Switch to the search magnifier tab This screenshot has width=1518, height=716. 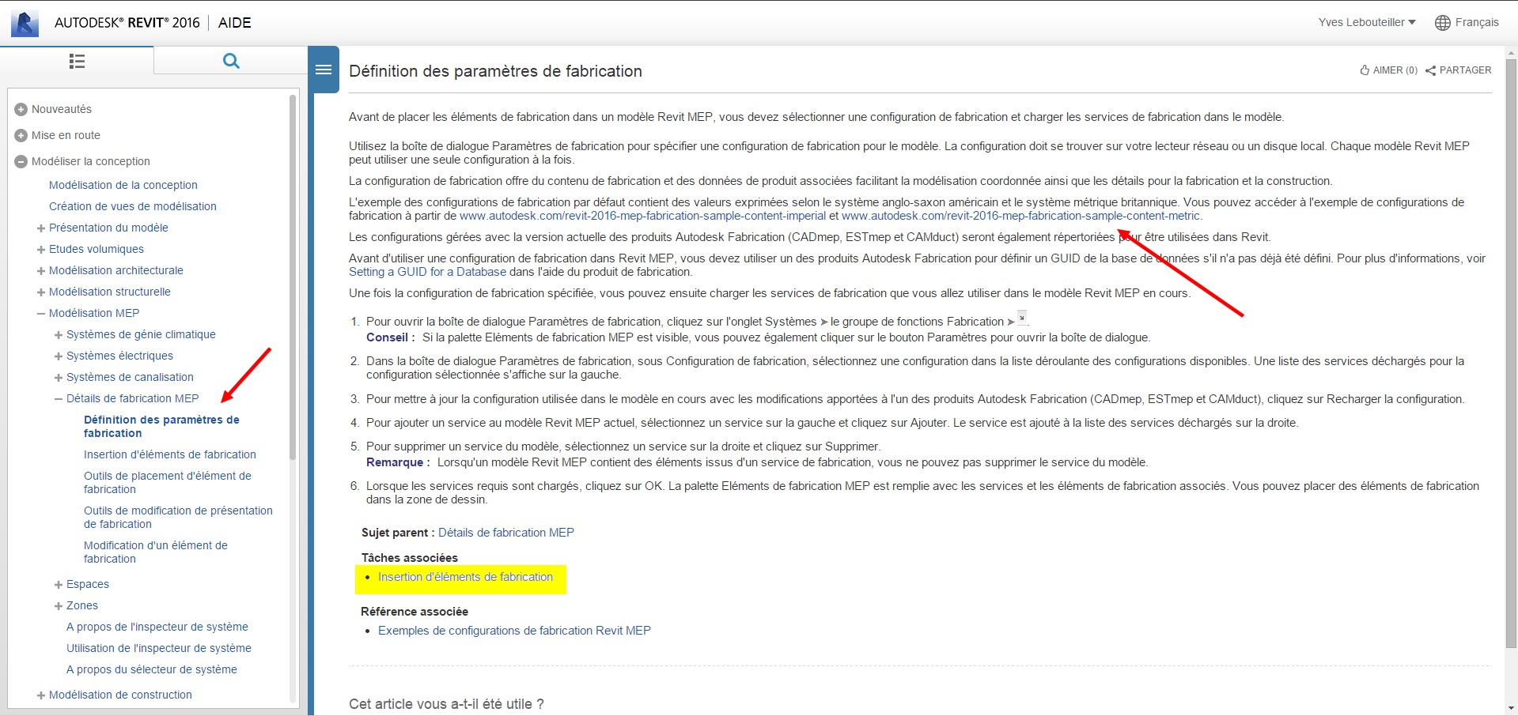(x=231, y=61)
